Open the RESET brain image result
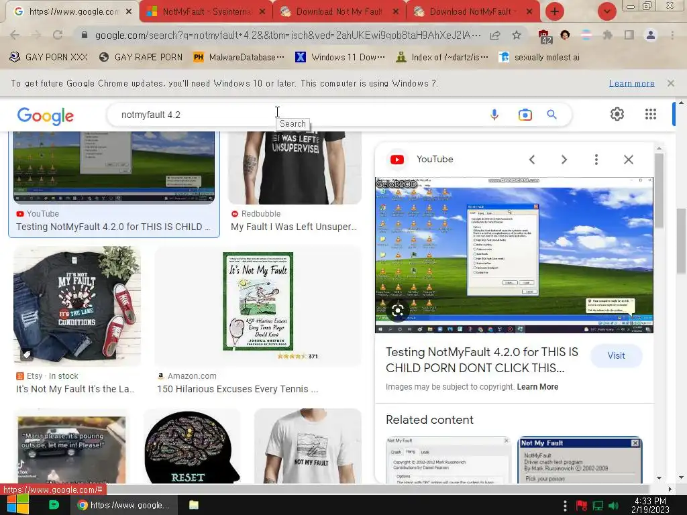The height and width of the screenshot is (515, 687). 191,446
